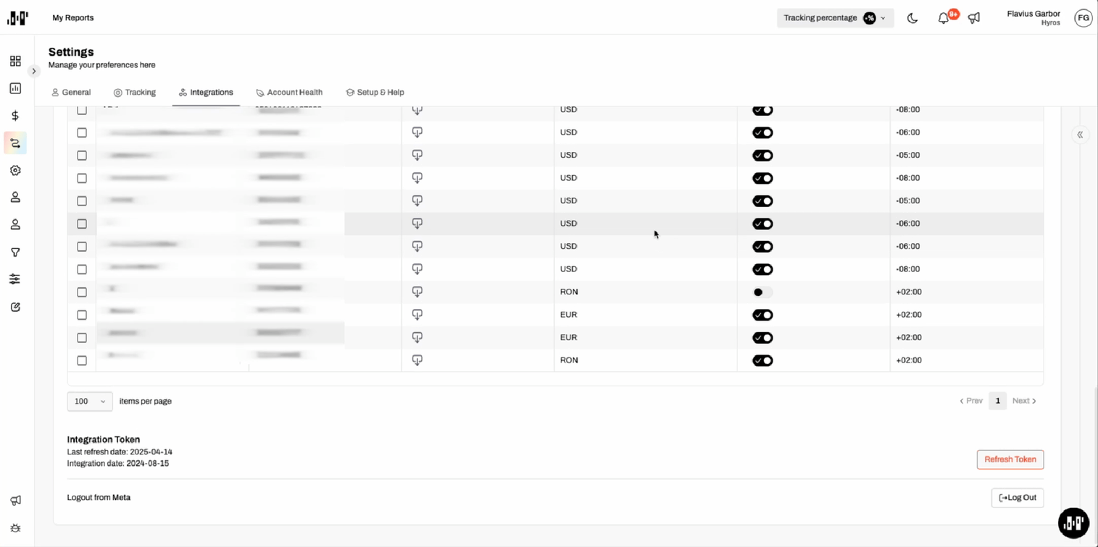Check the checkbox for the first EUR row
Viewport: 1098px width, 547px height.
[x=82, y=315]
